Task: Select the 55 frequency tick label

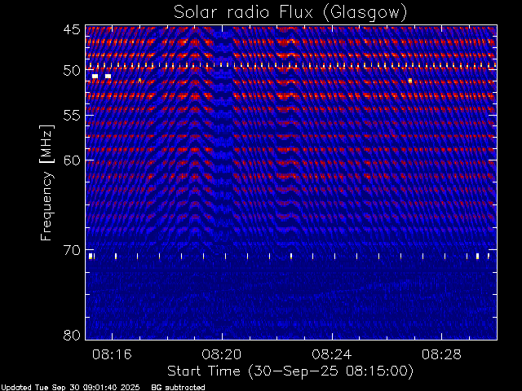Action: point(72,116)
